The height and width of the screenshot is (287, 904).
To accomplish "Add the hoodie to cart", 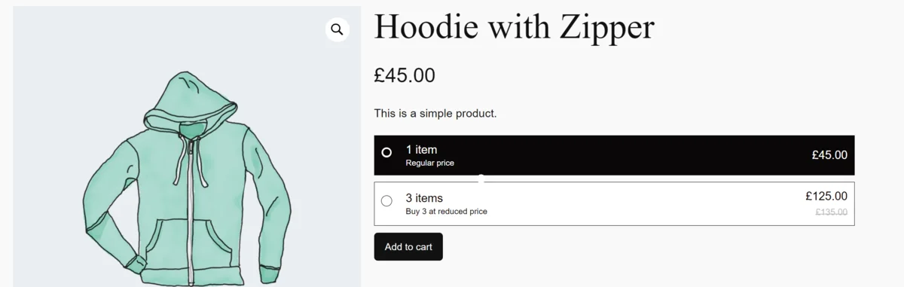I will (408, 246).
